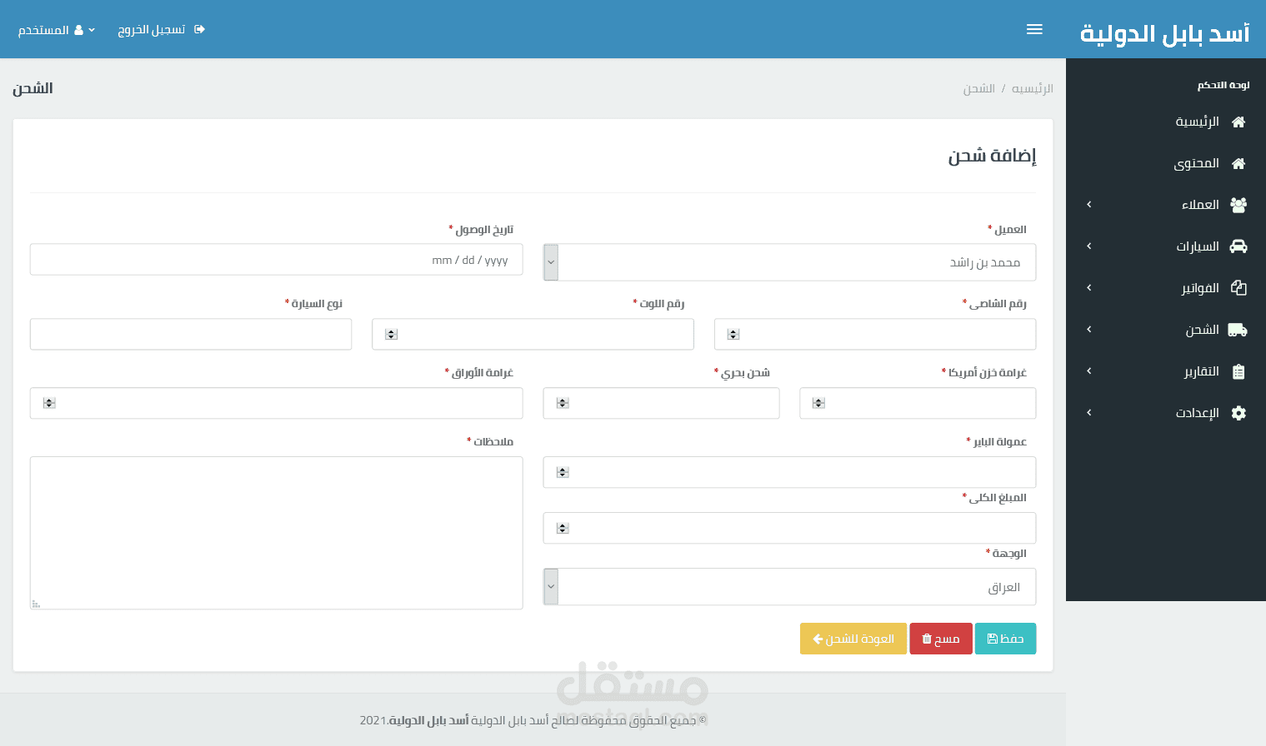Click the رقم اللوت number field

point(533,334)
